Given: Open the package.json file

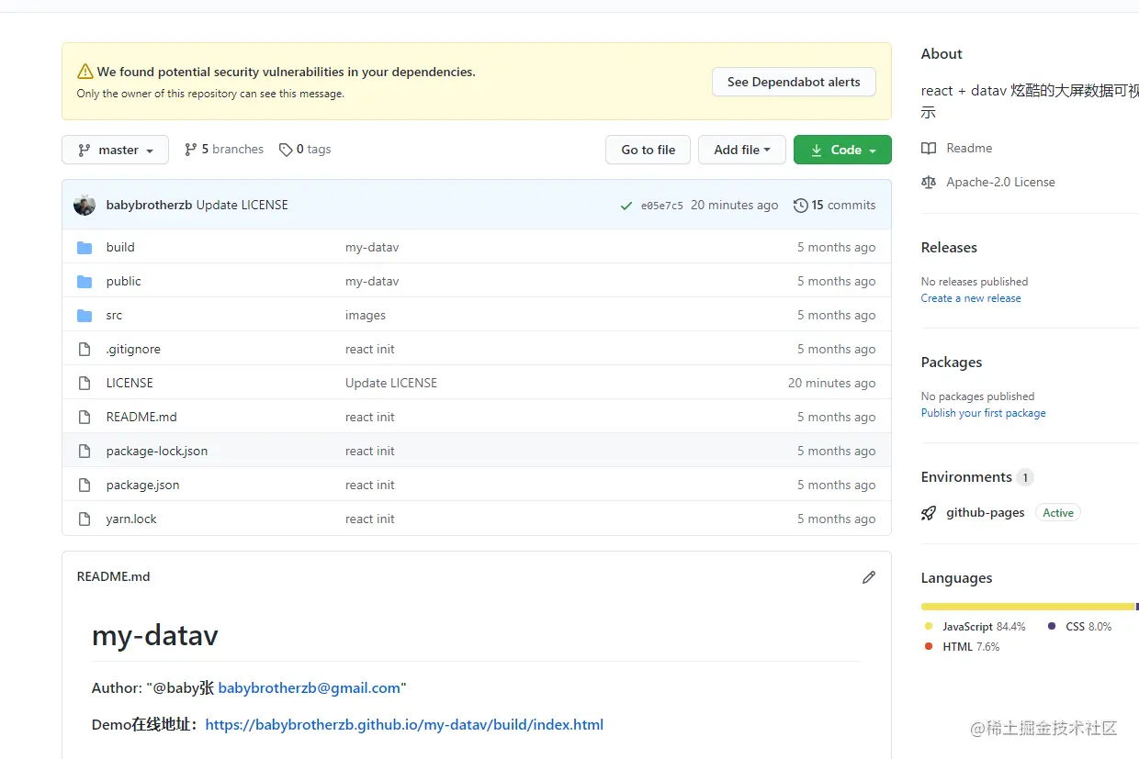Looking at the screenshot, I should coord(142,485).
